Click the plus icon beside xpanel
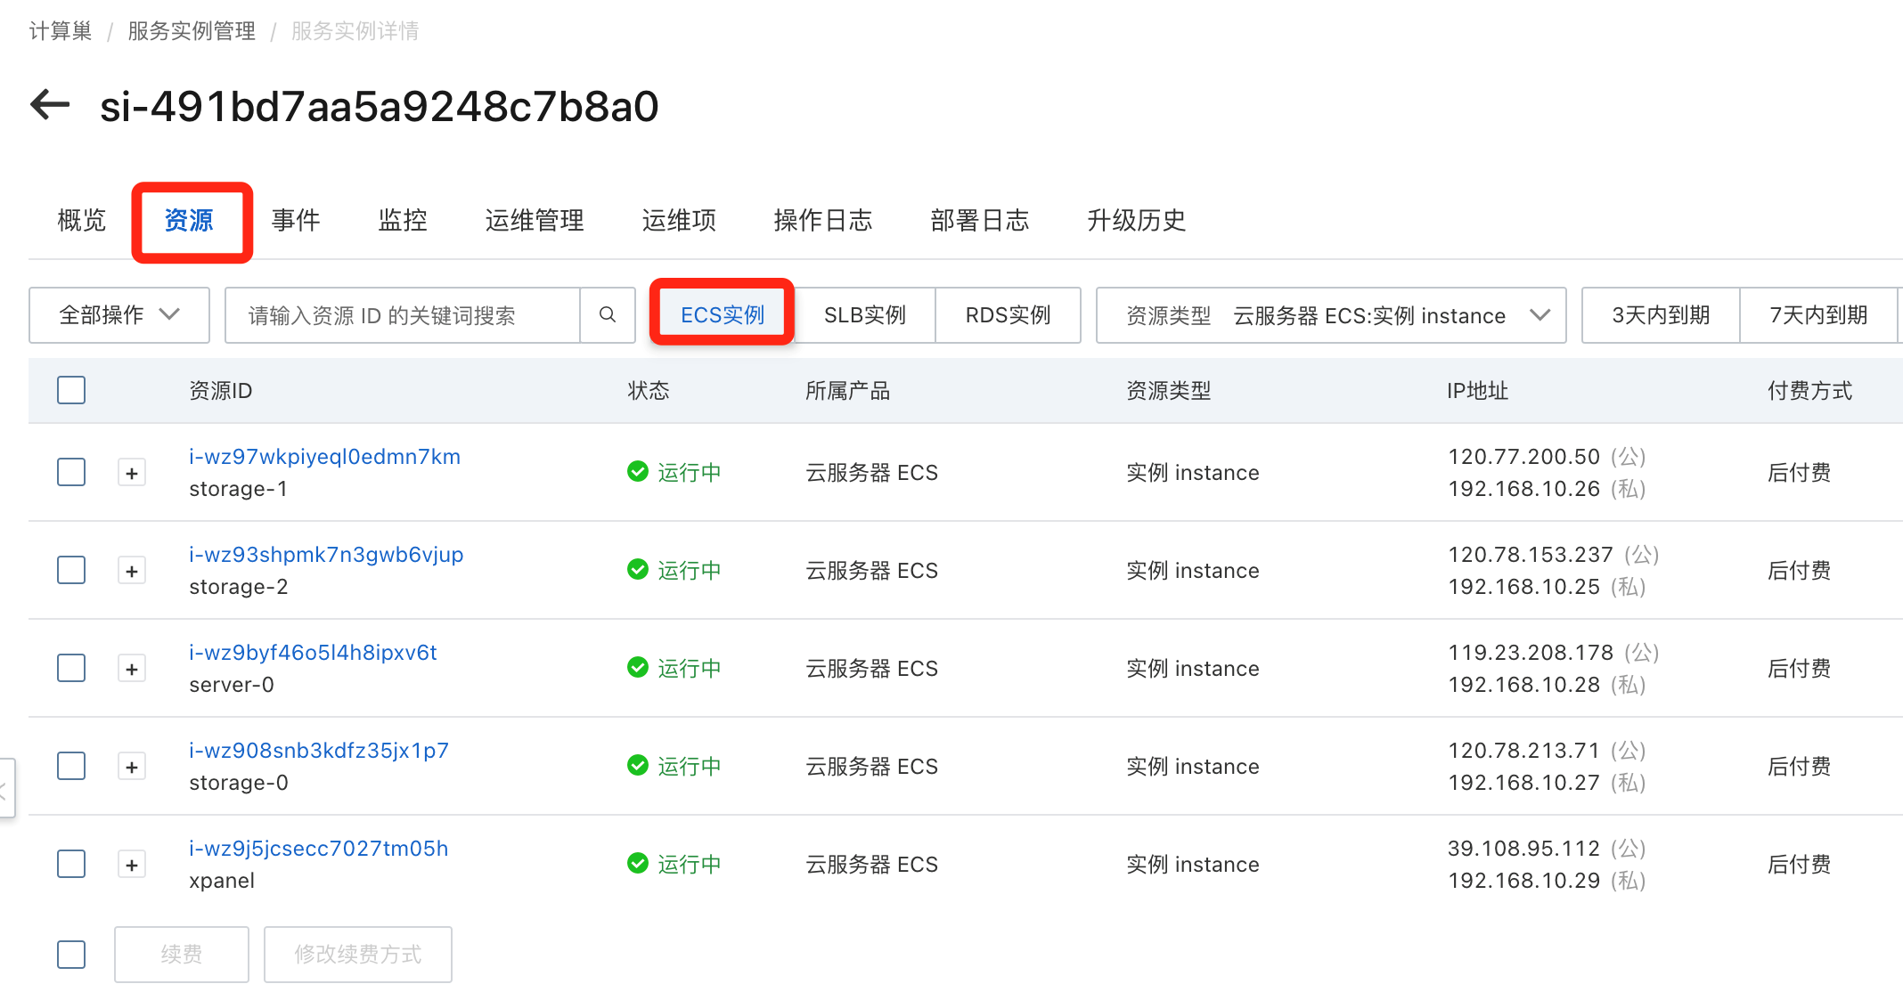The width and height of the screenshot is (1903, 992). 132,865
